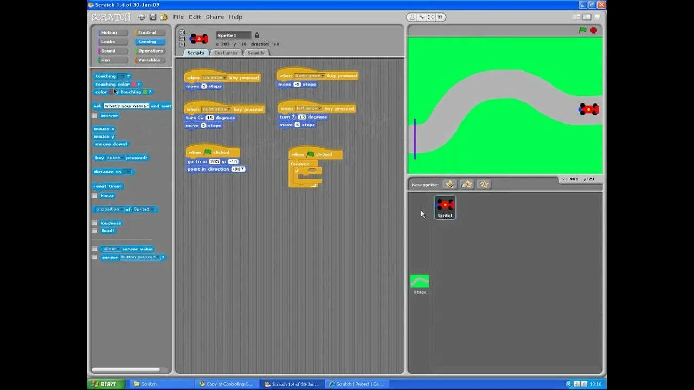Click the sprite lock icon
The image size is (694, 390).
point(257,35)
